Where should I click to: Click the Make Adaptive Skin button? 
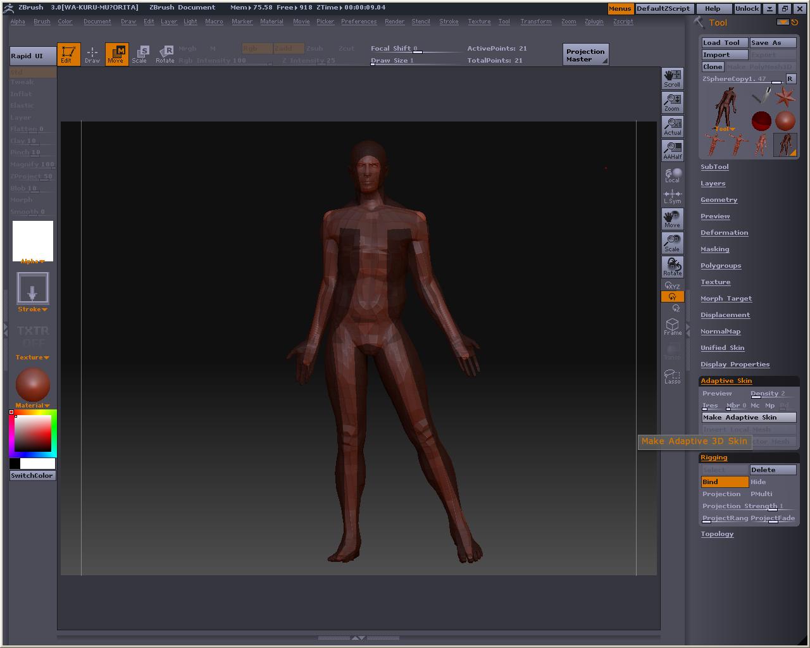(x=749, y=418)
